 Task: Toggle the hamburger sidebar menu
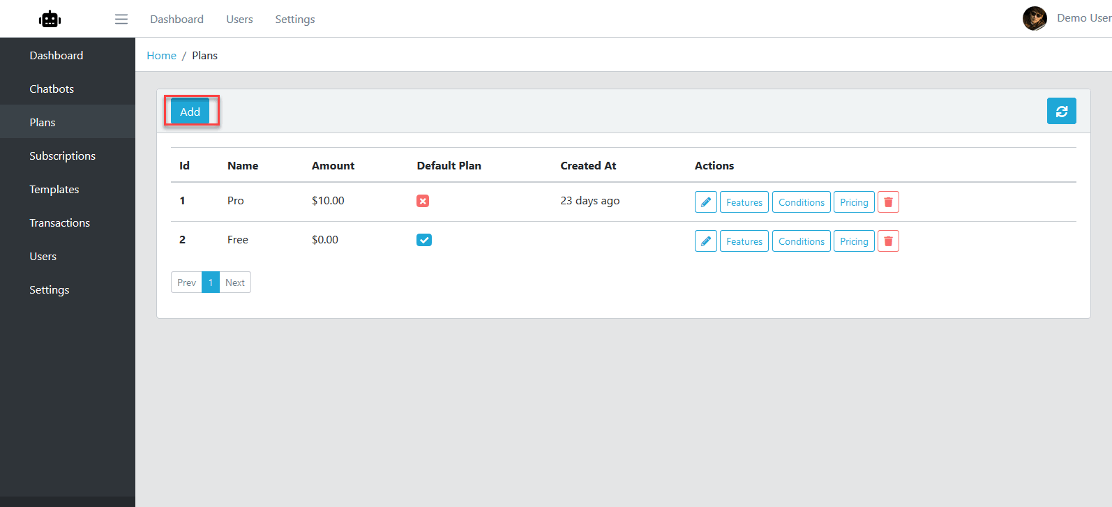click(x=121, y=20)
